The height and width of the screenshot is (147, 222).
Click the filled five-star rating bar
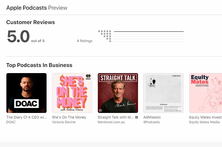(149, 31)
